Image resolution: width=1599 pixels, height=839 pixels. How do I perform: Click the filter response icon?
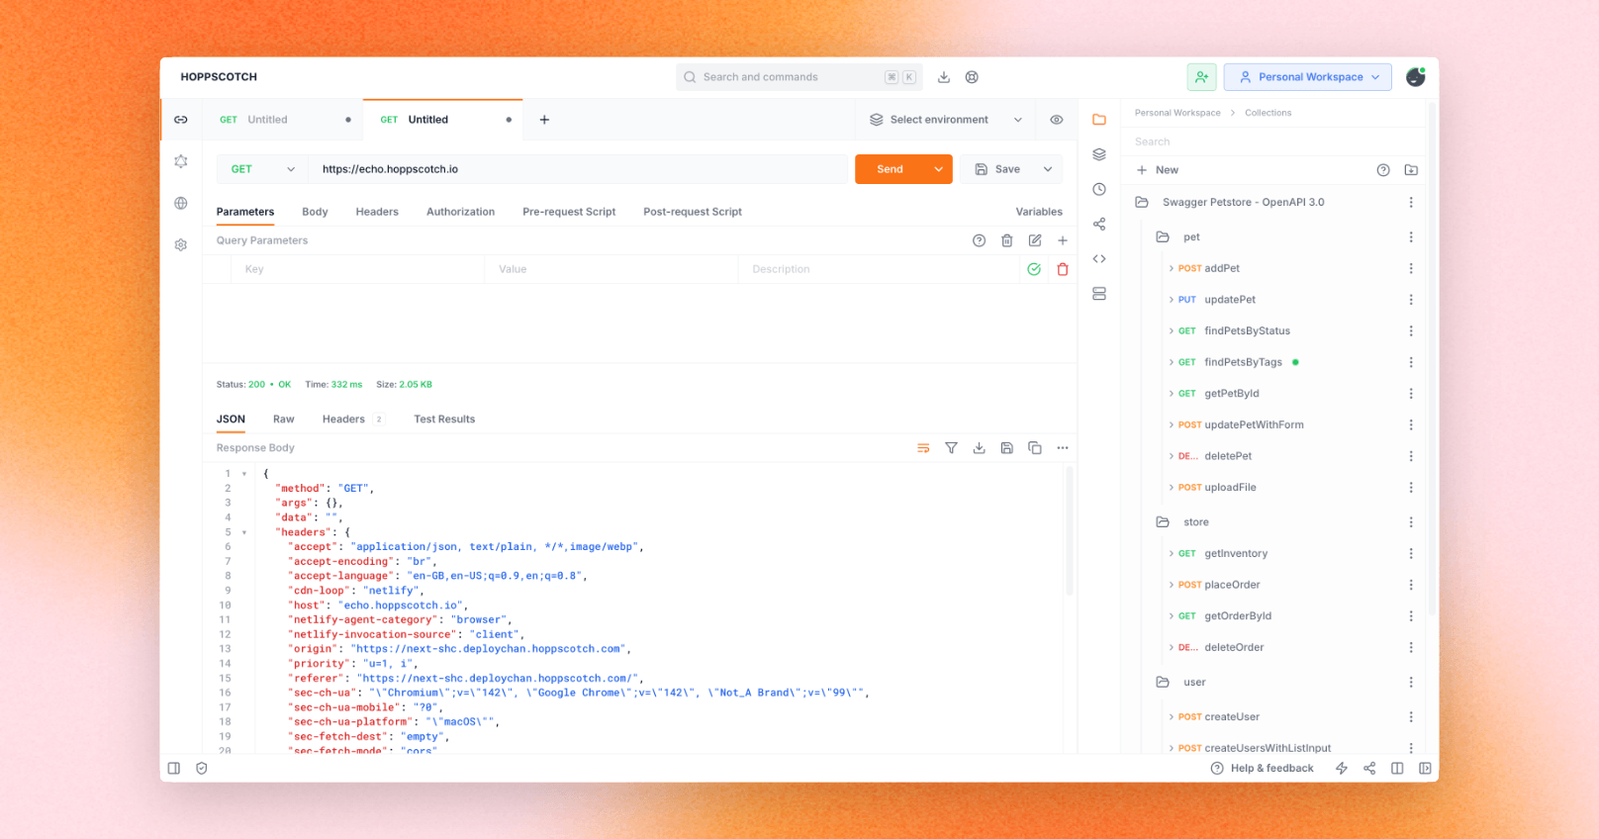pyautogui.click(x=951, y=448)
